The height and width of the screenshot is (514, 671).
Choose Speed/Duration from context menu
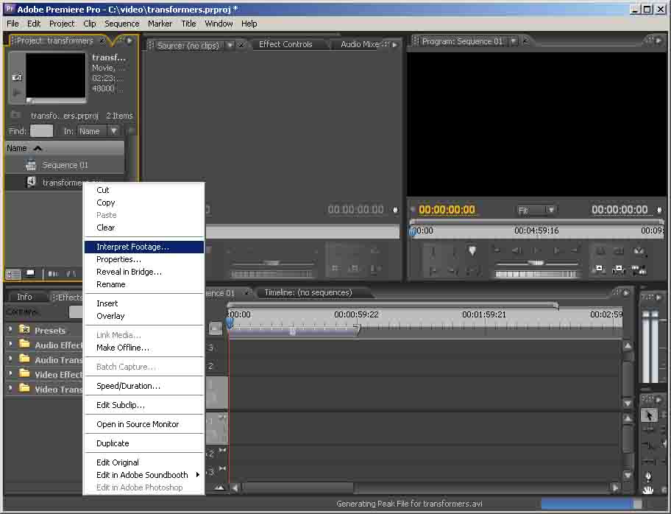144,386
